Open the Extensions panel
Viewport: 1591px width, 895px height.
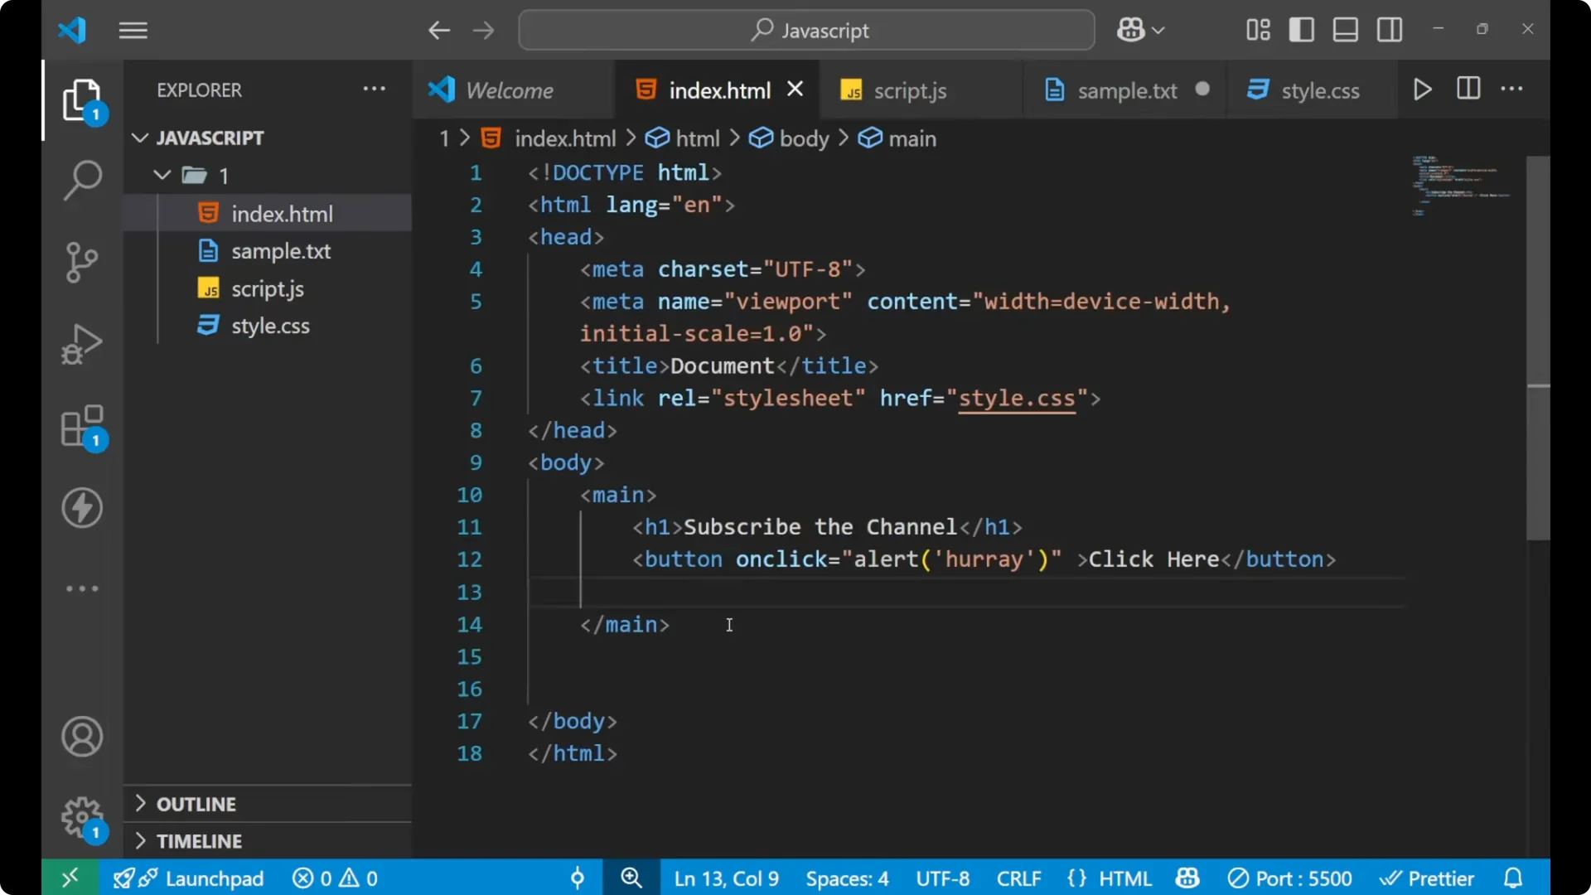click(x=81, y=427)
